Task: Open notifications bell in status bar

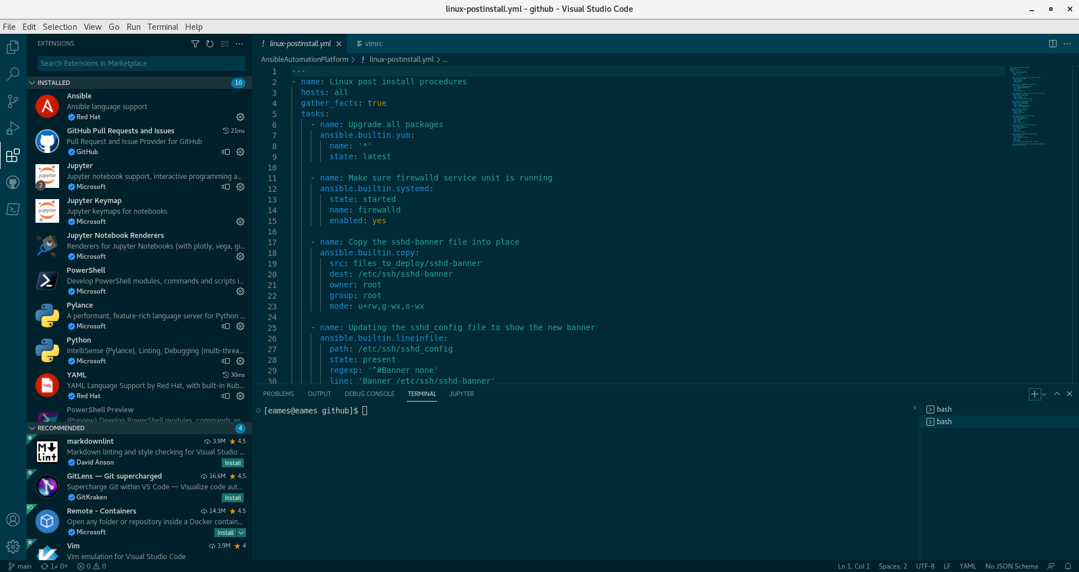Action: [1068, 566]
